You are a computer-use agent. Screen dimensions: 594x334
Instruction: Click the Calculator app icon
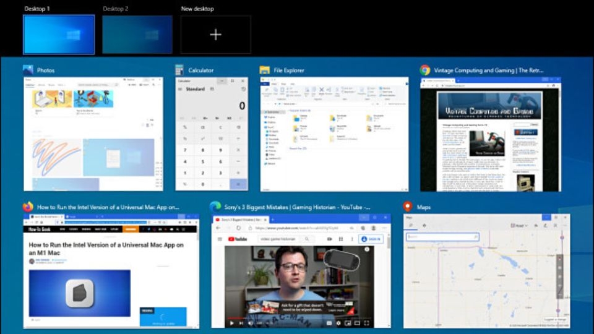[179, 70]
